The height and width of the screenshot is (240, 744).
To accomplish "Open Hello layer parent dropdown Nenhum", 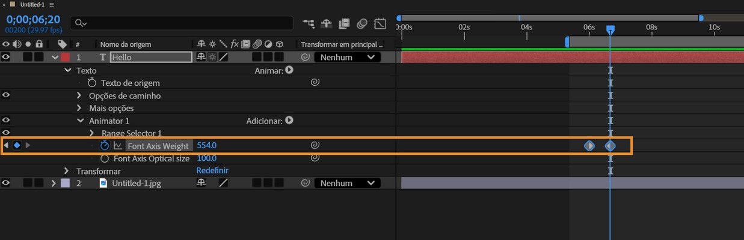I will [347, 58].
